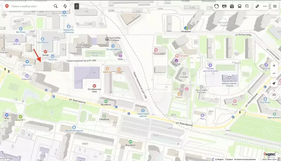Select the ruler measurement tool
281x161 pixels.
(257, 6)
